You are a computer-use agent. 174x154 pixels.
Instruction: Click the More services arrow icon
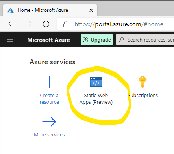(49, 121)
